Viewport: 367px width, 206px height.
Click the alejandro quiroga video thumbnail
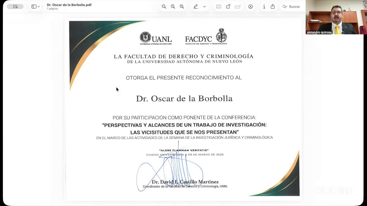(336, 17)
